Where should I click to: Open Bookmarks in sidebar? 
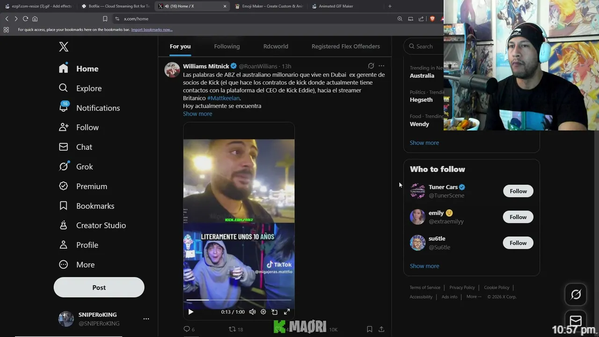pos(87,206)
